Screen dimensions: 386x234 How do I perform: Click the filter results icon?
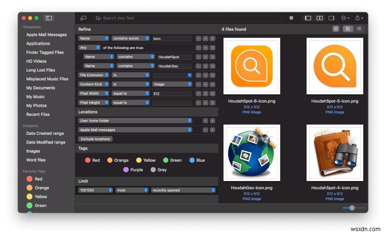click(x=336, y=29)
